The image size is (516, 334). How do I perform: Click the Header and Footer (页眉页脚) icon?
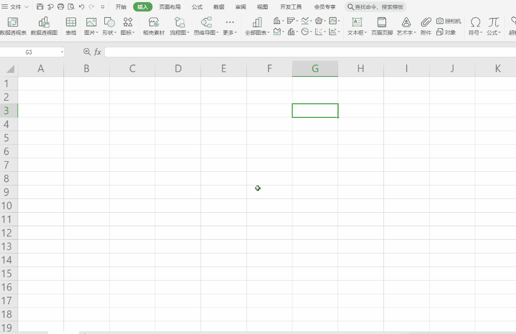(381, 26)
